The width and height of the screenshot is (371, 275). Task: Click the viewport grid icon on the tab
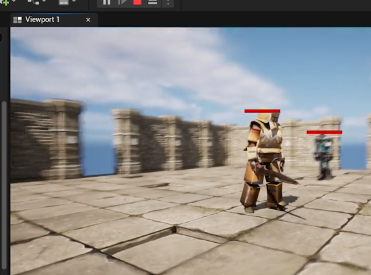pos(18,20)
